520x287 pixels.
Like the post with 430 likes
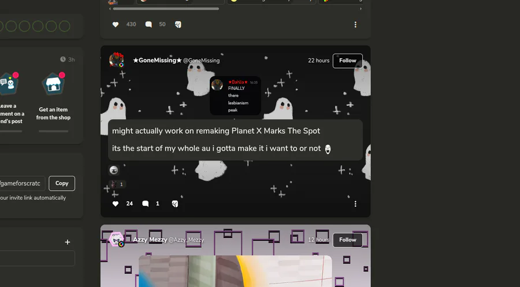click(116, 24)
